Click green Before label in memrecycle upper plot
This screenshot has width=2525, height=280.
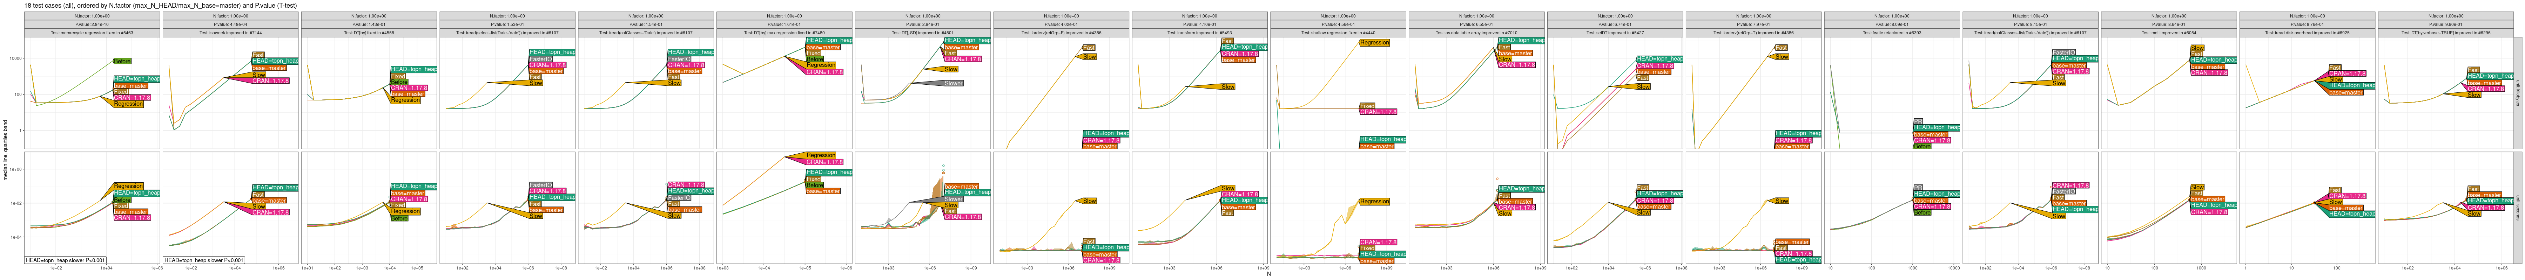(x=122, y=61)
